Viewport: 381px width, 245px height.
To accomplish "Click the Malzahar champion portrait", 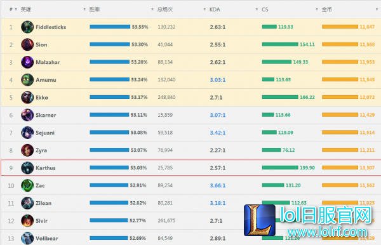I will pyautogui.click(x=27, y=62).
